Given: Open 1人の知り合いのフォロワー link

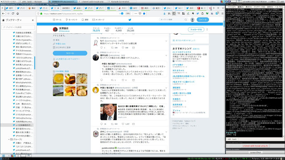Looking at the screenshot, I should [x=68, y=59].
